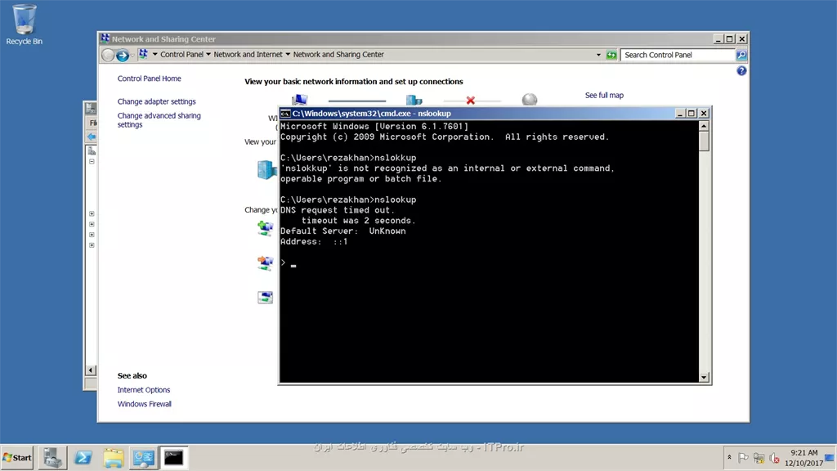
Task: Click the Back arrow in Network and Sharing Center
Action: coord(107,55)
